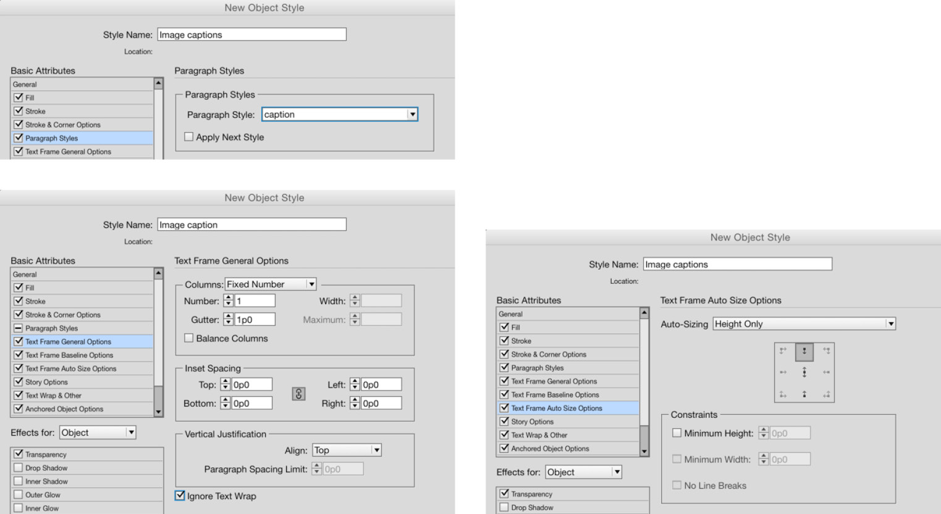Select Text Frame Baseline Options in bottom-left dialog
This screenshot has height=514, width=941.
69,355
